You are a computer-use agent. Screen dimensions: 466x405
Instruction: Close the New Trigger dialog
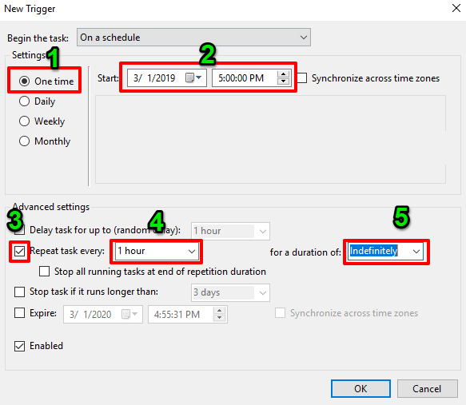click(456, 8)
